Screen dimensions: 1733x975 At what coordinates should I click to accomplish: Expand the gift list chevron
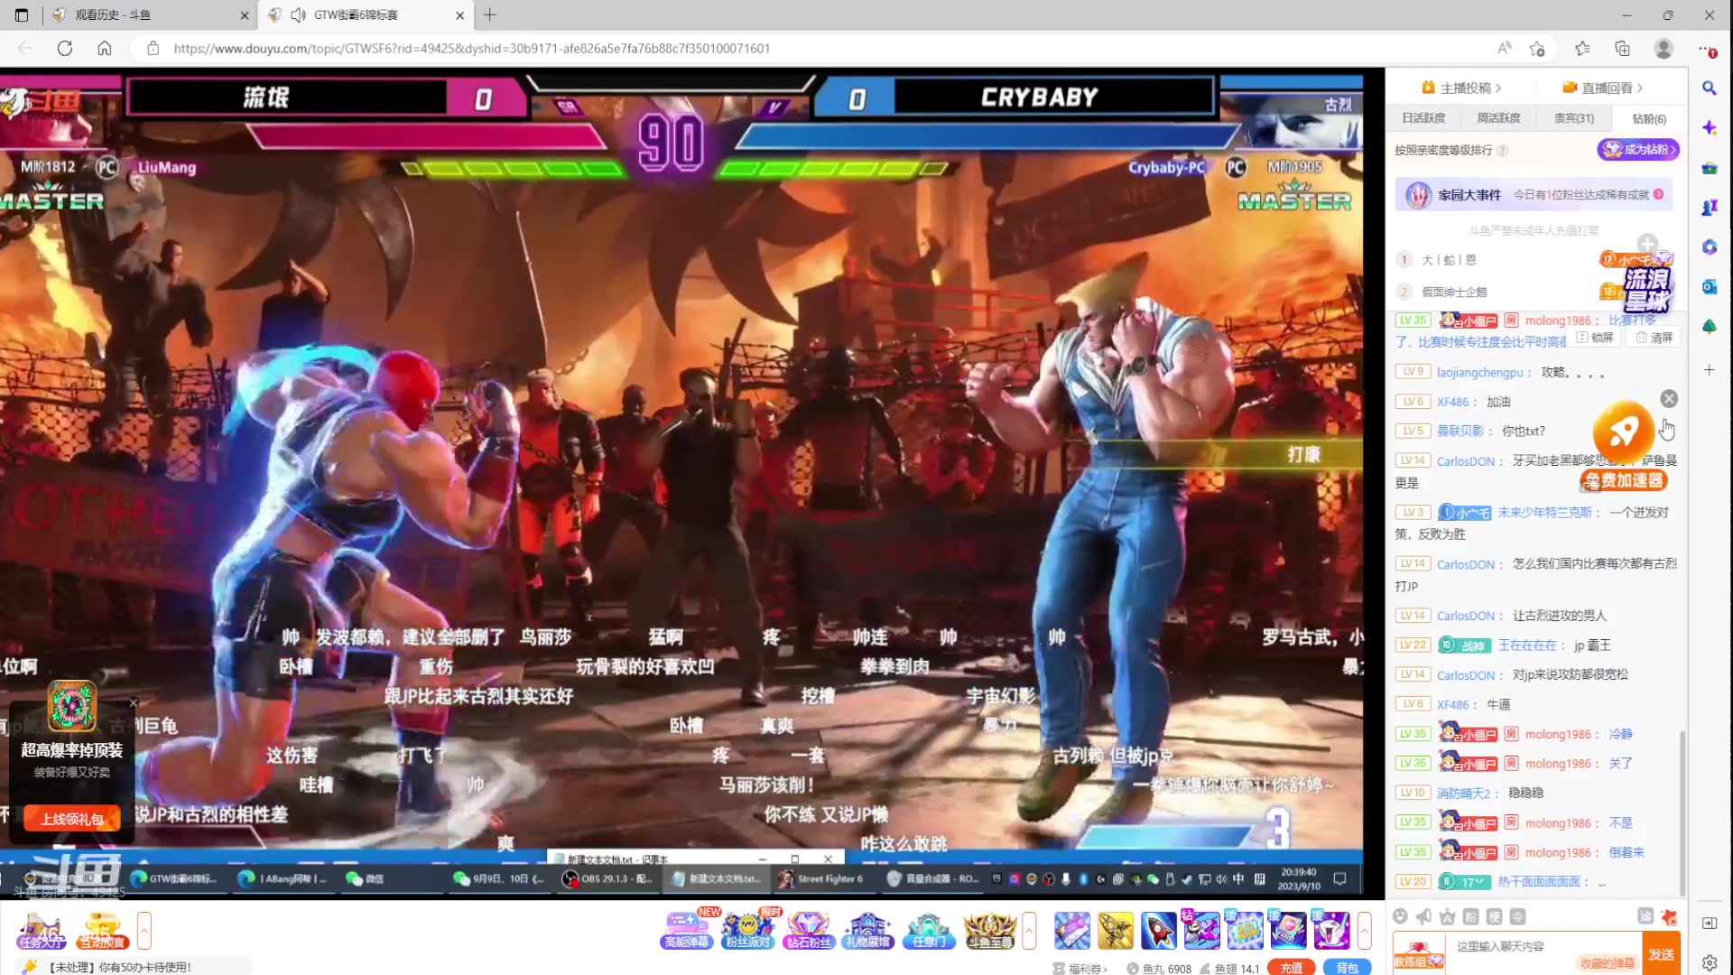point(1365,931)
